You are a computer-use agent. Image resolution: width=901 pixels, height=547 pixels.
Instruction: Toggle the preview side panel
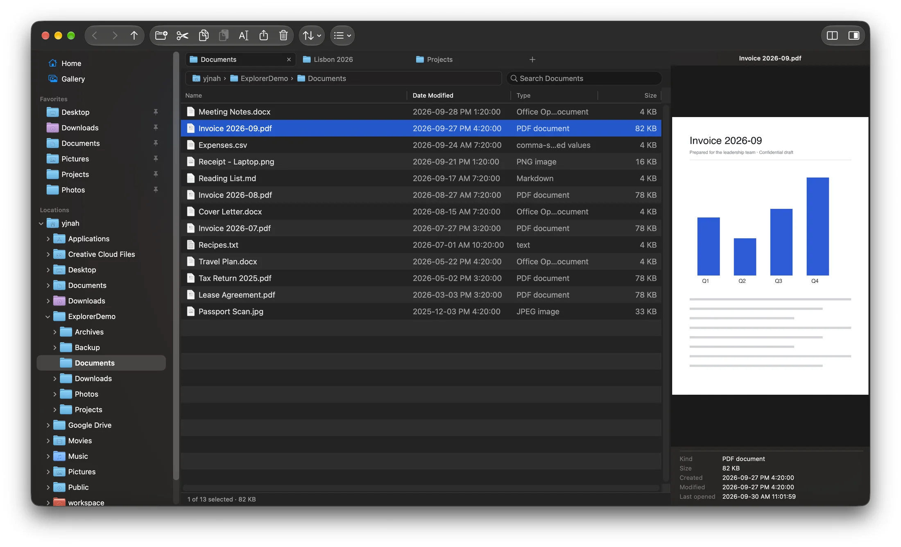point(854,36)
